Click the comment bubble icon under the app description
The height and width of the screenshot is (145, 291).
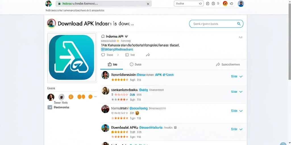103,55
